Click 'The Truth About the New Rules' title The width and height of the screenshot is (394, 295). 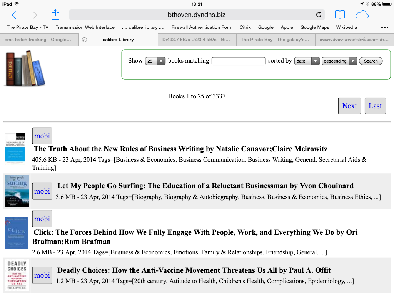pyautogui.click(x=181, y=149)
